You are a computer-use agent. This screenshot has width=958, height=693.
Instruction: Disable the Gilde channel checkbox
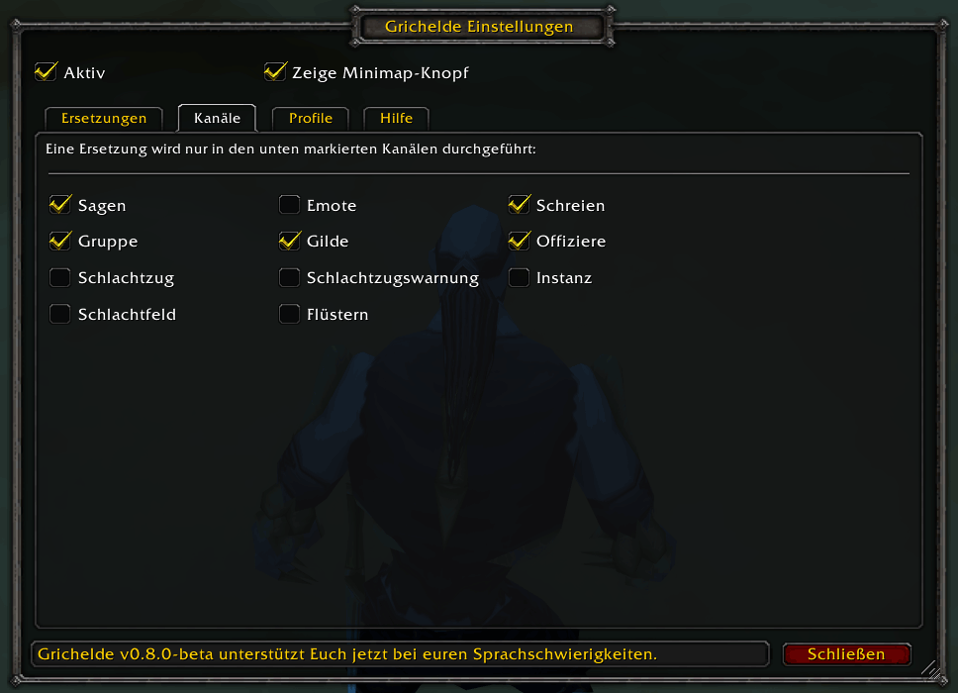tap(289, 241)
